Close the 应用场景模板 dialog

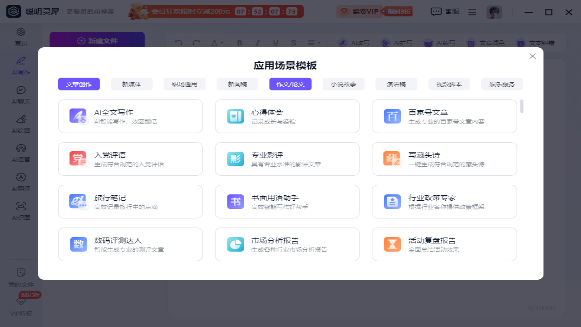tap(533, 56)
